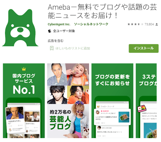Click the E content rating icon
This screenshot has width=161, height=142.
click(49, 31)
